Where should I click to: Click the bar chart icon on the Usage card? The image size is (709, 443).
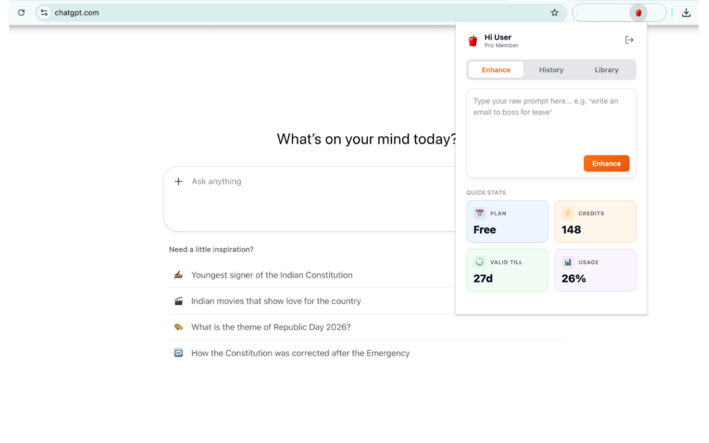(x=567, y=261)
